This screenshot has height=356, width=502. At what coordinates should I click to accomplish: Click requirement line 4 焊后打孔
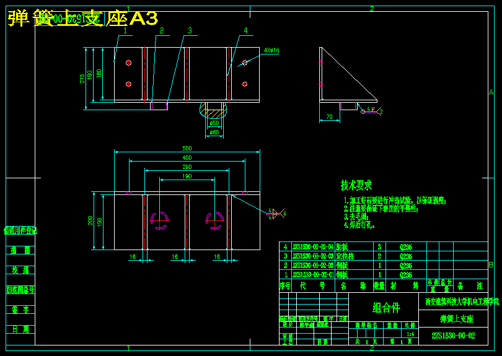coord(359,225)
